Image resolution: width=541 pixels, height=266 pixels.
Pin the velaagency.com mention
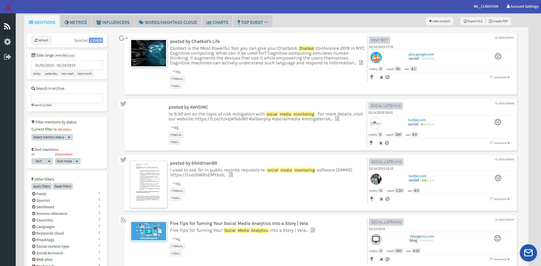[x=372, y=259]
